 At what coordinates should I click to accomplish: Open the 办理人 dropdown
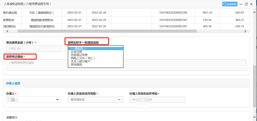[x=34, y=100]
